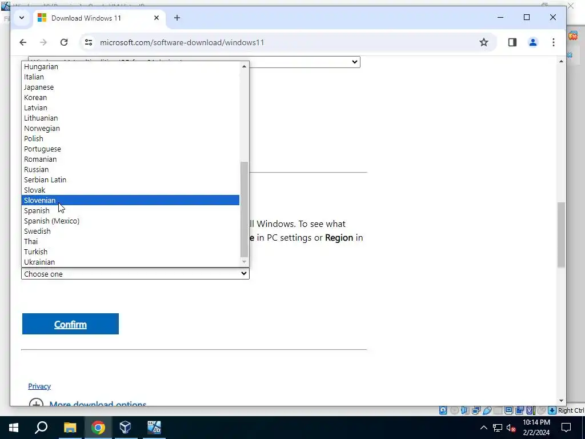
Task: Click VirtualBox audio status icon
Action: [x=464, y=410]
